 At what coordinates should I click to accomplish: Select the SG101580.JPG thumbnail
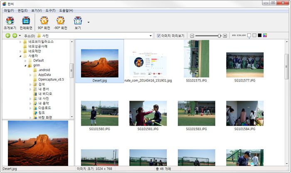click(x=100, y=113)
